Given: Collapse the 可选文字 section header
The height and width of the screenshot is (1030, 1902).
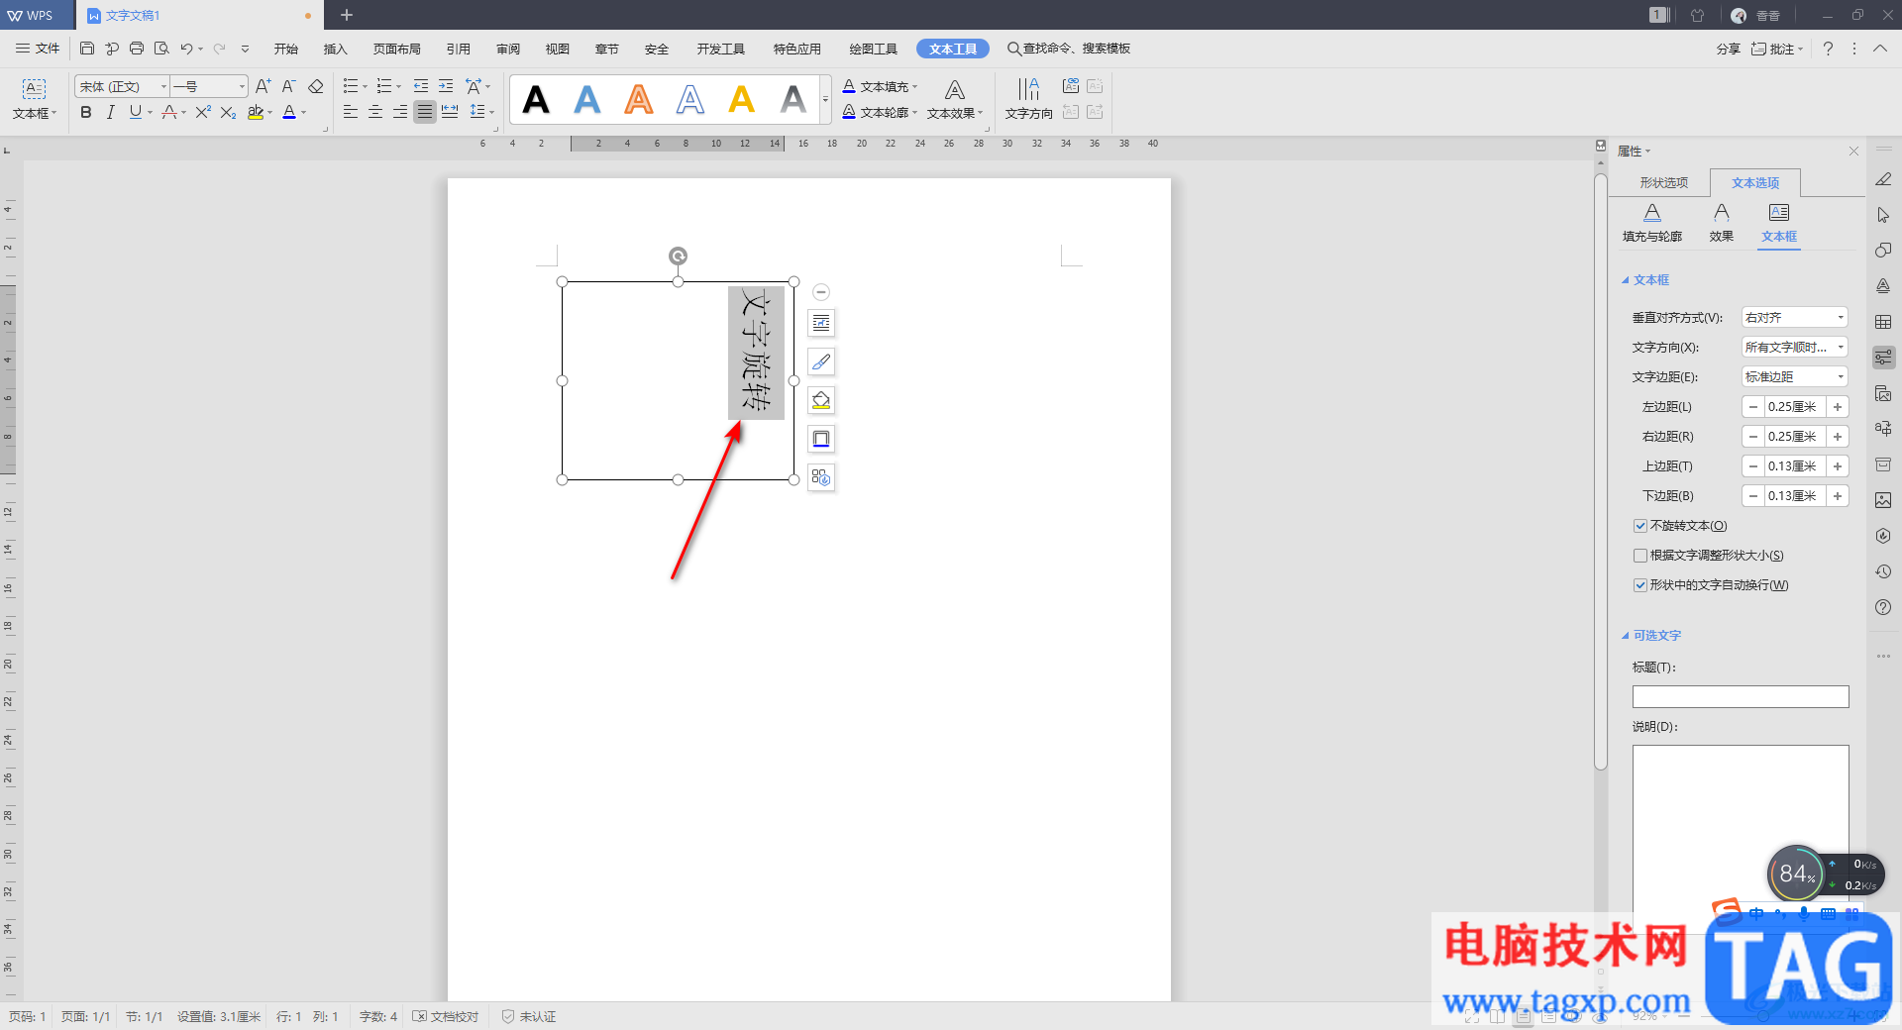Looking at the screenshot, I should tap(1651, 636).
